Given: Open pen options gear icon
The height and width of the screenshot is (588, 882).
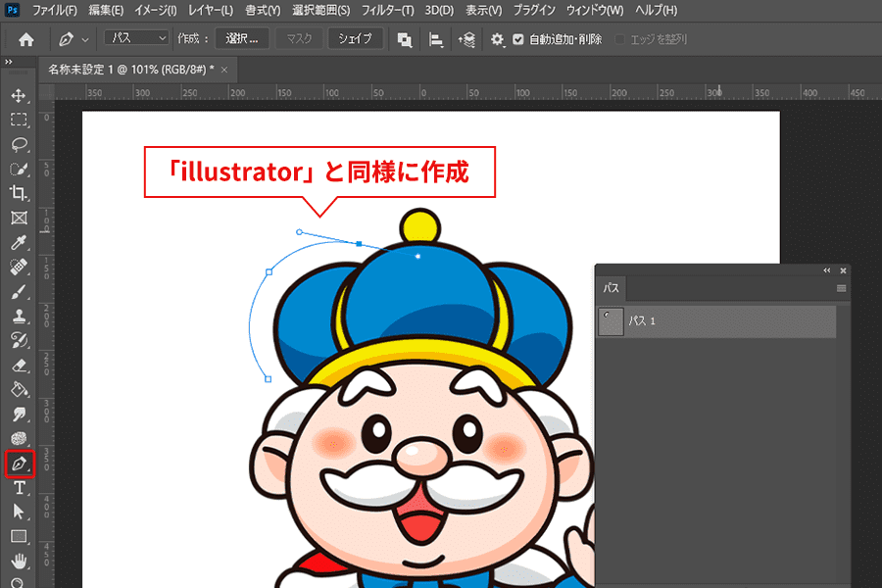Looking at the screenshot, I should [497, 39].
